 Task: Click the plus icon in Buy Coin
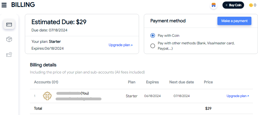tap(226, 5)
